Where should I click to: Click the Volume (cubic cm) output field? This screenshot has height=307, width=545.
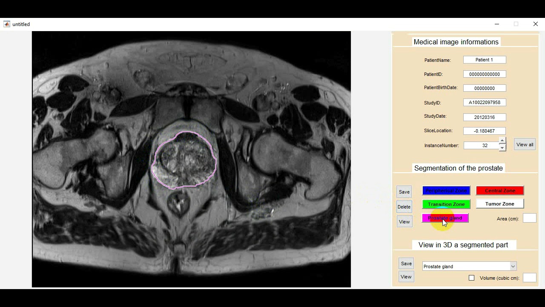click(x=530, y=278)
